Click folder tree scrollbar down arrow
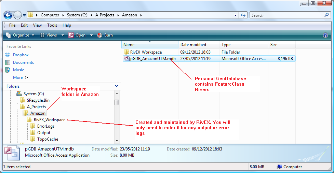Screen dimensions: 334x173 coord(117,141)
